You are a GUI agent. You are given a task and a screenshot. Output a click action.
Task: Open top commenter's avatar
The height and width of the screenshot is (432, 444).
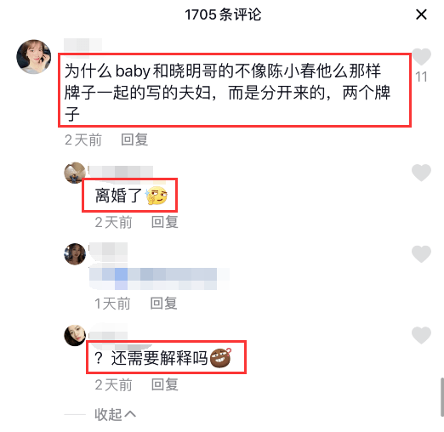pos(34,57)
